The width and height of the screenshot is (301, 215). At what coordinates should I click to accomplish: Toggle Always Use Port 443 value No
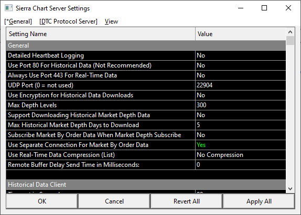pyautogui.click(x=241, y=75)
